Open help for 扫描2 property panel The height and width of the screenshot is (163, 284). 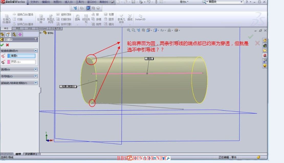click(36, 39)
